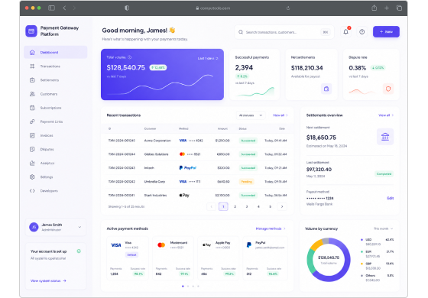Click the help question mark icon
The image size is (428, 298).
tap(362, 32)
